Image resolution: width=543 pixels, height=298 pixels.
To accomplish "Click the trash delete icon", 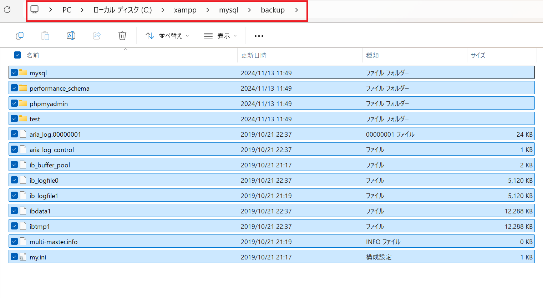I will (122, 36).
